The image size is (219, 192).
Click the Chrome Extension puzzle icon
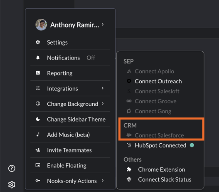point(129,170)
